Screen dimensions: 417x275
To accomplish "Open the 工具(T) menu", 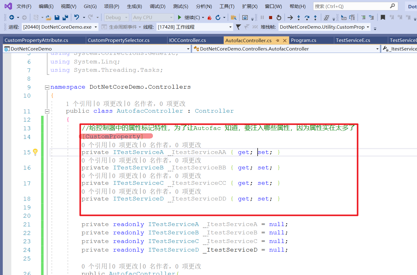I will coord(227,6).
